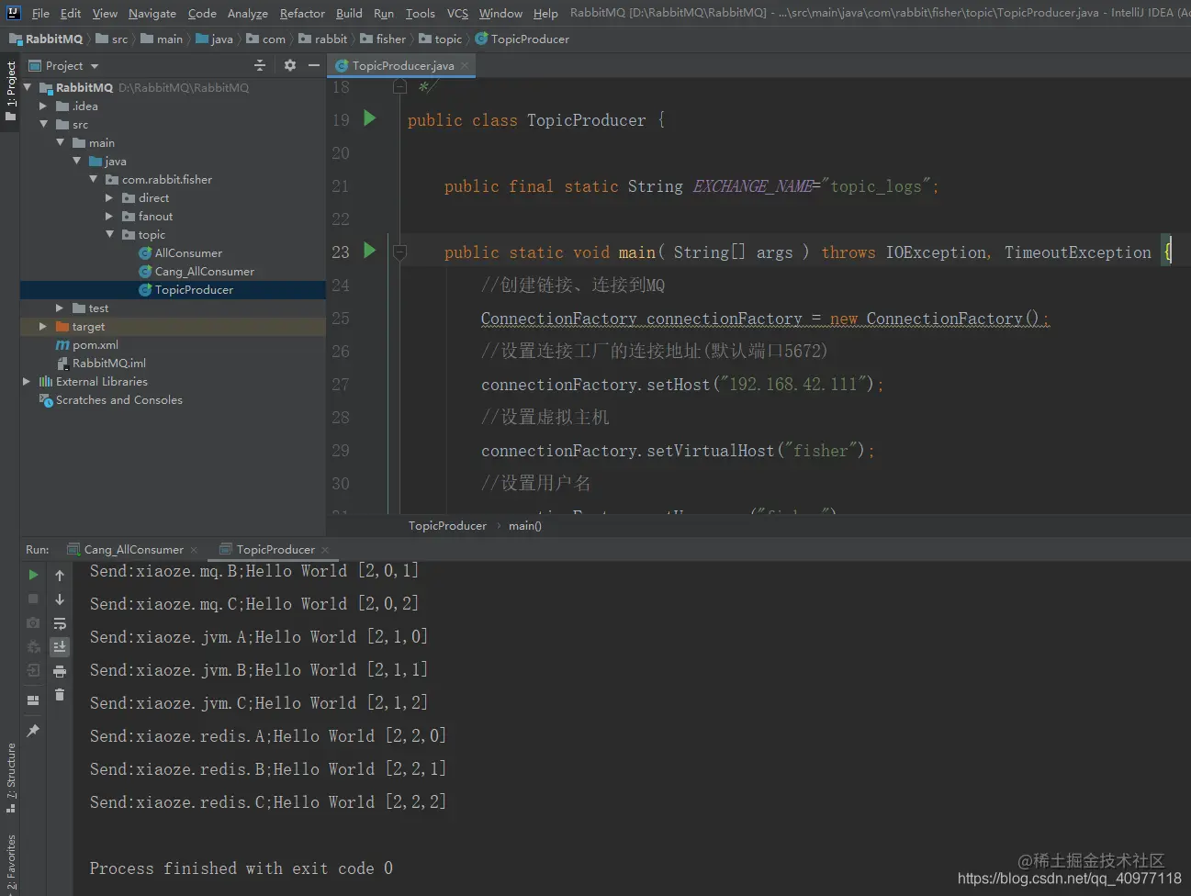
Task: Toggle Soft-Wrap in console output
Action: (60, 623)
